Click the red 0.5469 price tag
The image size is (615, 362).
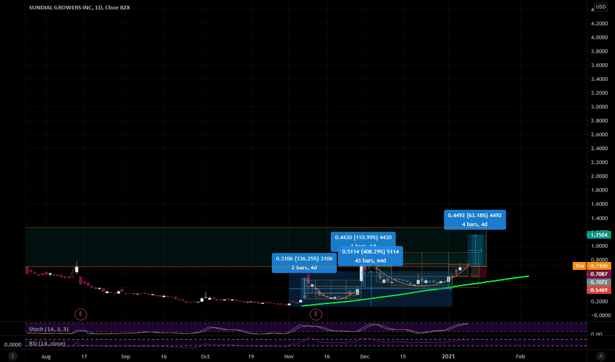(599, 290)
